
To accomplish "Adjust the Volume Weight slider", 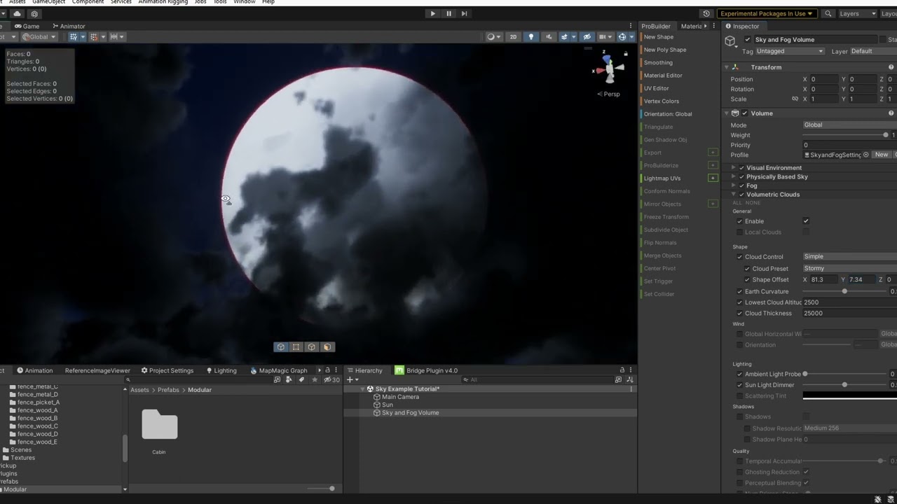I will pyautogui.click(x=846, y=135).
